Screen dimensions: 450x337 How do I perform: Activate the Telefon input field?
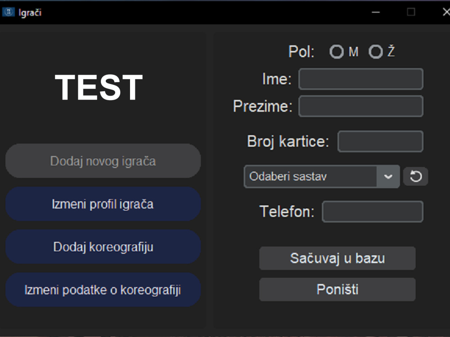[373, 212]
